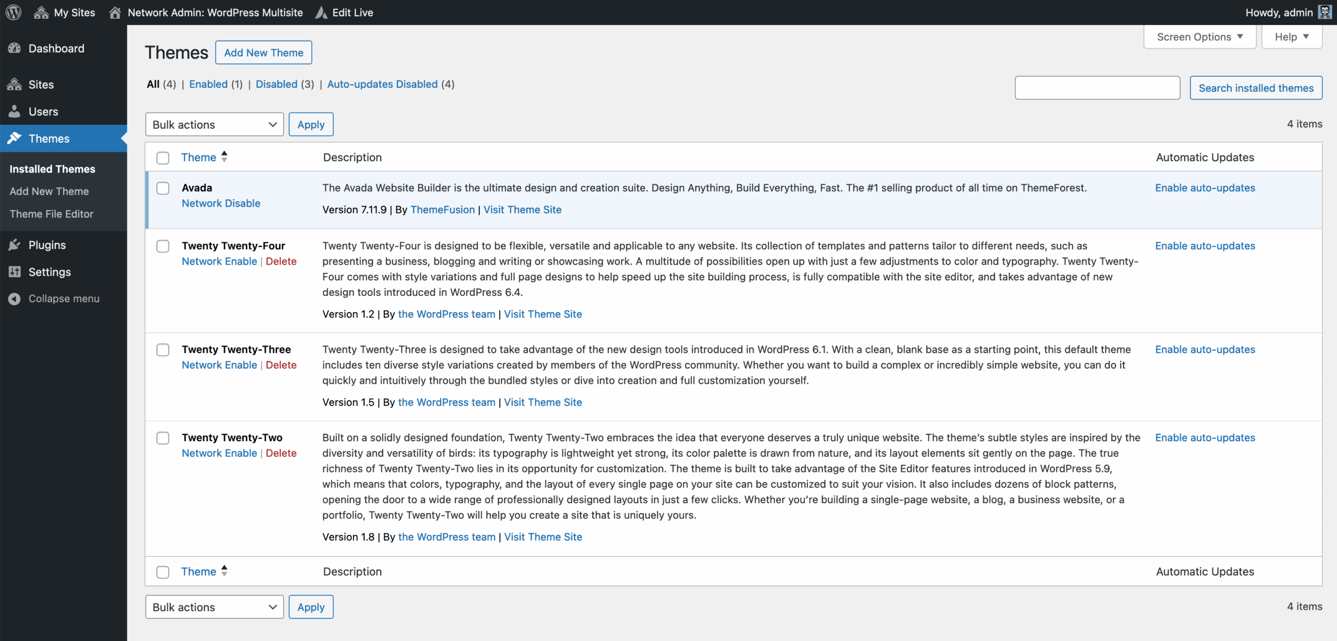Expand the Help dropdown tab
1337x641 pixels.
tap(1291, 37)
